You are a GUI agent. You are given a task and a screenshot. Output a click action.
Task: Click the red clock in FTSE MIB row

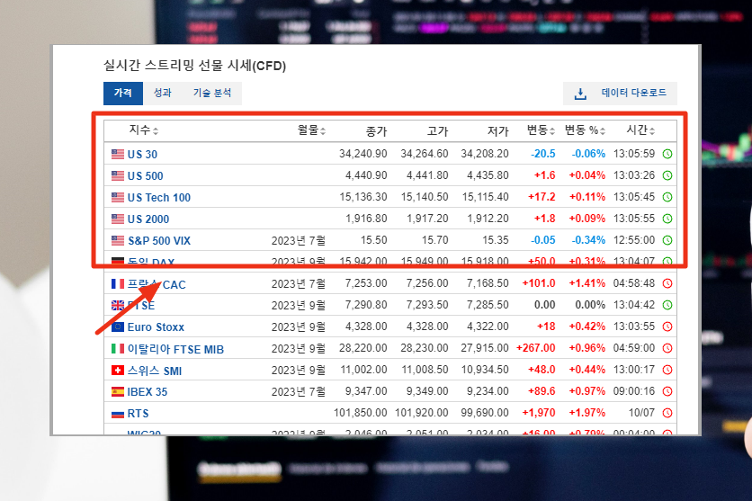tap(667, 348)
